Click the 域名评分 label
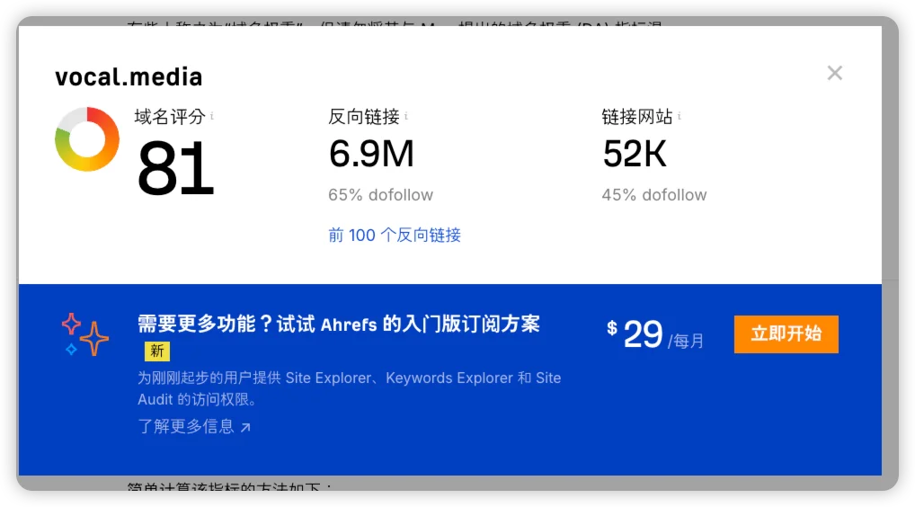This screenshot has width=915, height=507. click(x=170, y=117)
